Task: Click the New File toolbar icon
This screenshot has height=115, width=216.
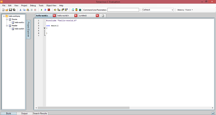Action: 3,10
